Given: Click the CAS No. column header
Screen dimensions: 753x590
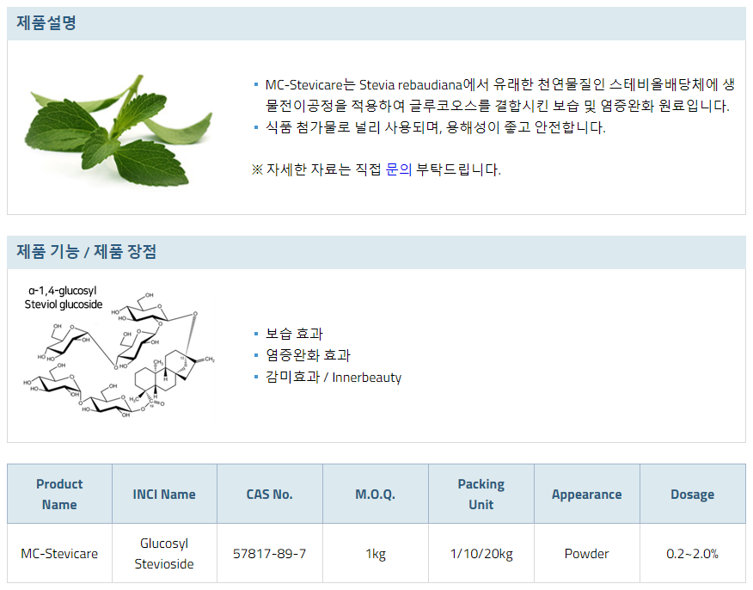Looking at the screenshot, I should click(269, 494).
